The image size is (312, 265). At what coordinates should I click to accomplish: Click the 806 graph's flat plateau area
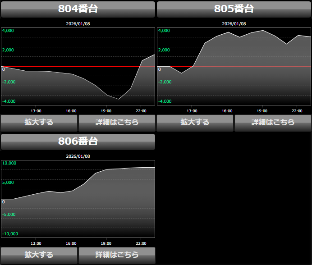[x=131, y=169]
